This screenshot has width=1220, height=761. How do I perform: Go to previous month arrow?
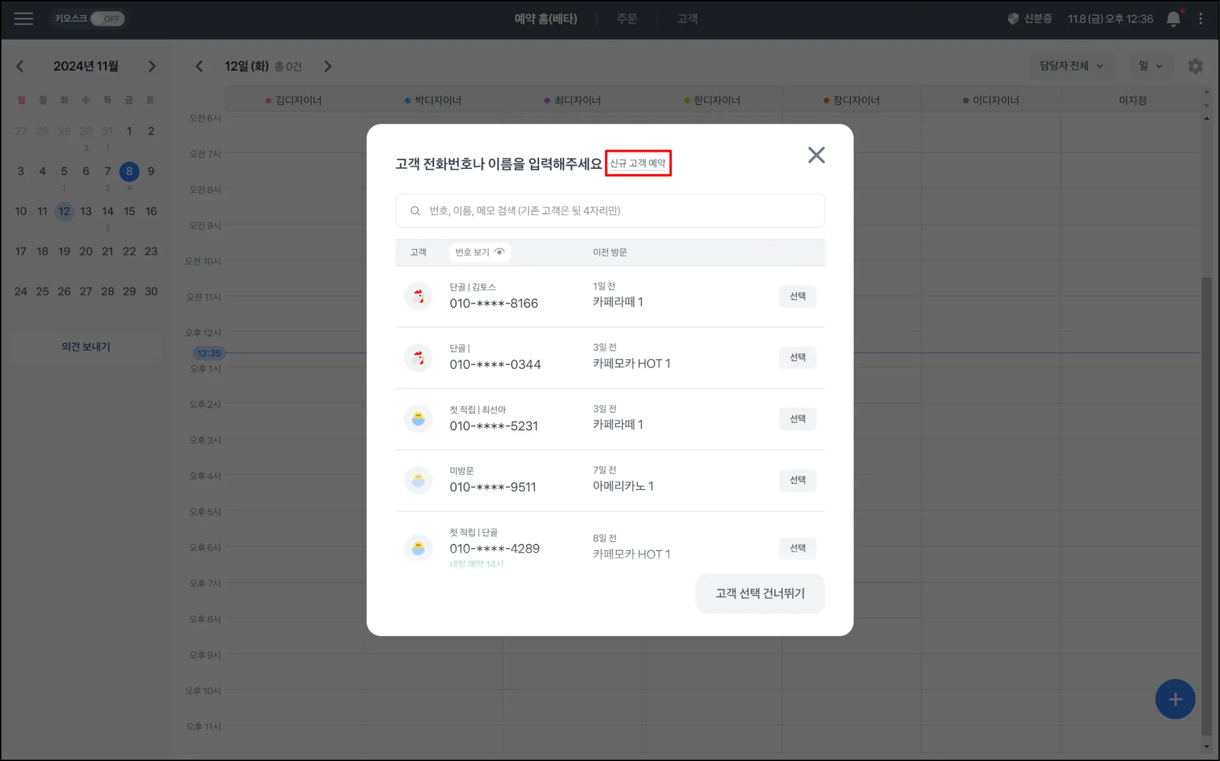(x=20, y=66)
